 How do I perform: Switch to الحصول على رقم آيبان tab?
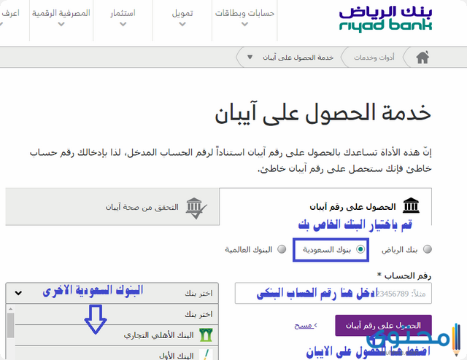pyautogui.click(x=325, y=206)
